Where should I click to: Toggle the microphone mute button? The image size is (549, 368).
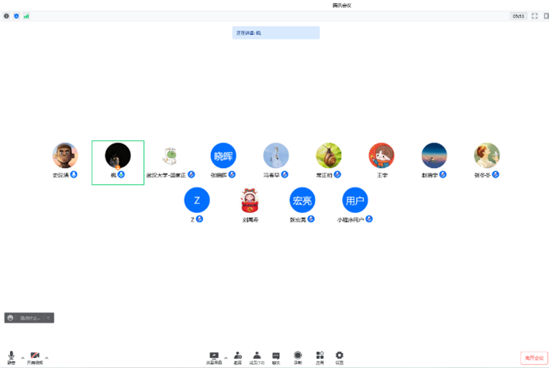[x=11, y=356]
